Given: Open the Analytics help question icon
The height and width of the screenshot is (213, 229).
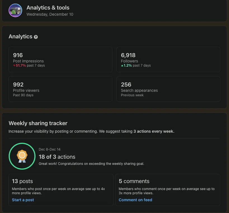Looking at the screenshot, I should [x=36, y=37].
